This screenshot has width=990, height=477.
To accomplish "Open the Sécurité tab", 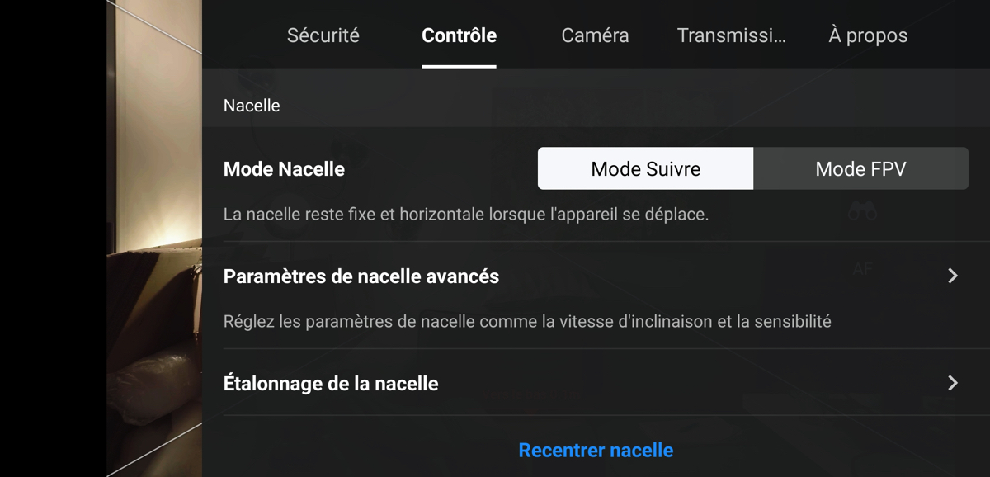I will coord(323,35).
